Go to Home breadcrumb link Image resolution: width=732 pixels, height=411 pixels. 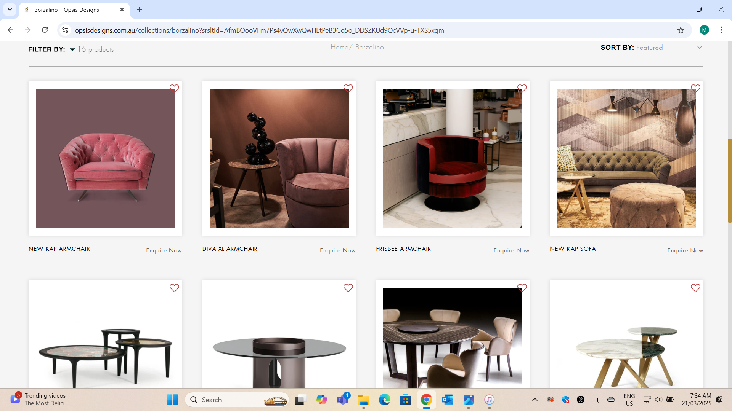[x=339, y=47]
